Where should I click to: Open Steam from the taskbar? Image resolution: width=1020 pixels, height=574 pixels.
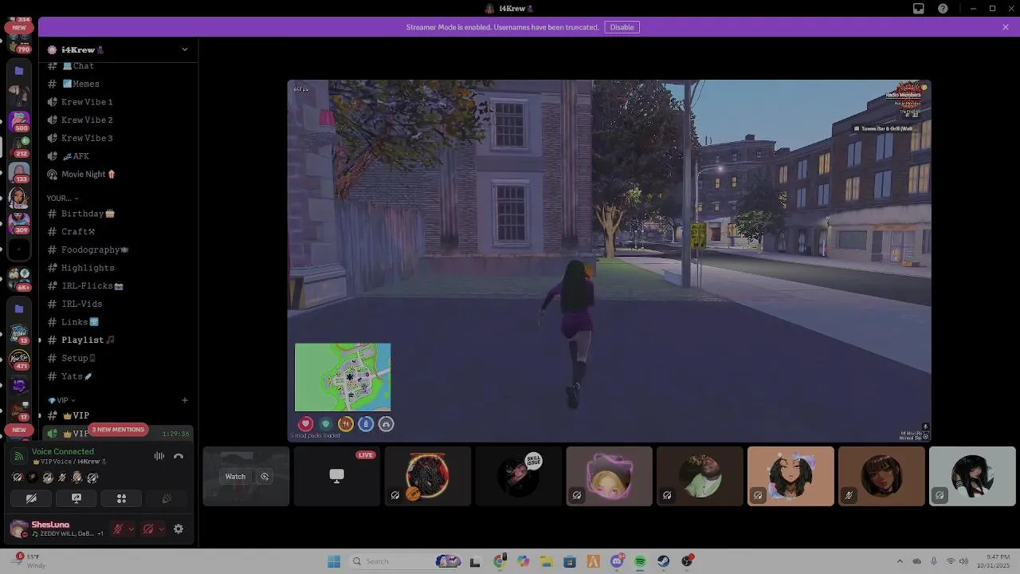coord(664,561)
